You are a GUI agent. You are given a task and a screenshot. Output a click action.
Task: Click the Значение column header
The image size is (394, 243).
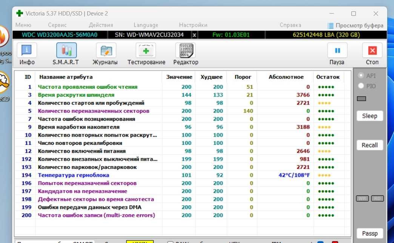(179, 77)
